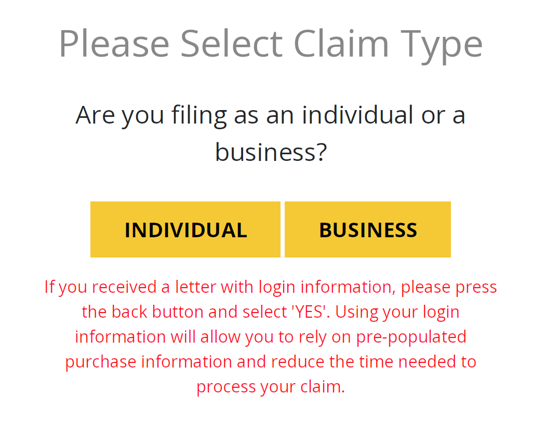Choose the BUSINESS claim type button
The width and height of the screenshot is (559, 434).
tap(367, 229)
